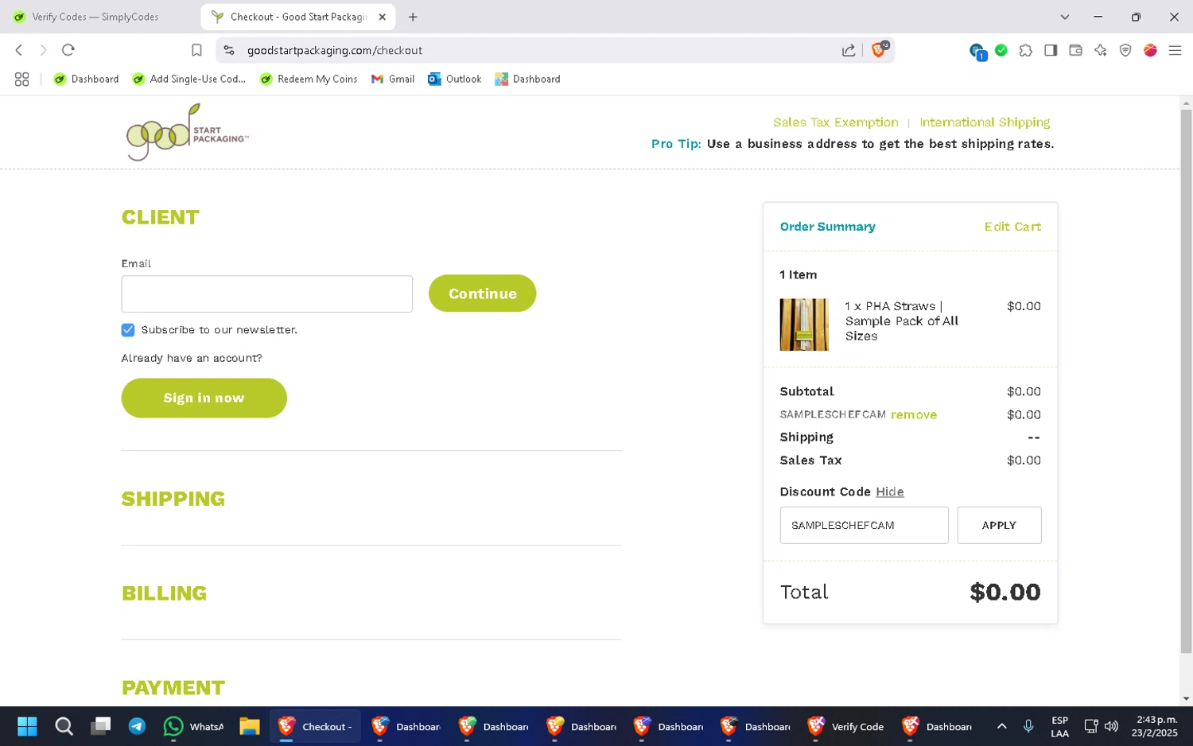Image resolution: width=1193 pixels, height=746 pixels.
Task: Open the extensions puzzle icon
Action: [1026, 50]
